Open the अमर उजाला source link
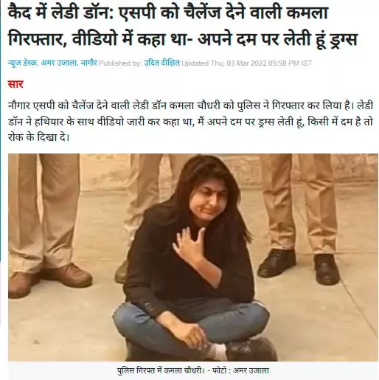Screen dimensions: 379x380 [59, 63]
